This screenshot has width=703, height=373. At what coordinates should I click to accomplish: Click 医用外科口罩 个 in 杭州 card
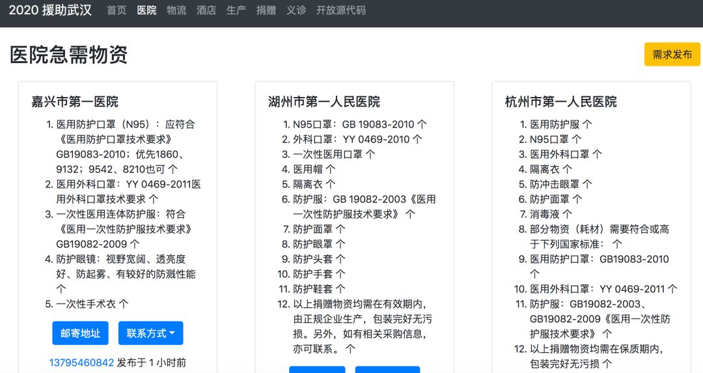566,154
